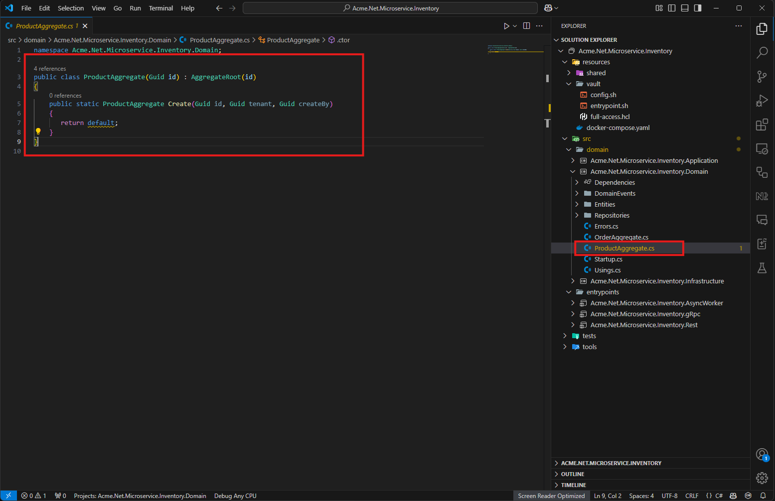Toggle Primary Side Bar layout button
This screenshot has height=501, width=775.
(672, 8)
